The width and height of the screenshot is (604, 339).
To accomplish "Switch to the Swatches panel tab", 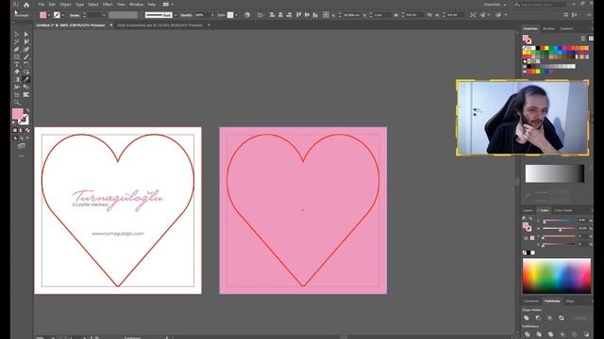I will click(530, 29).
